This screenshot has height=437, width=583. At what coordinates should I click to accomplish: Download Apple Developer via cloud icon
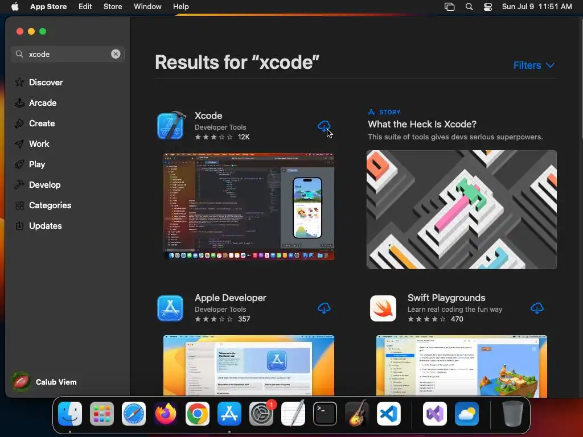[324, 308]
